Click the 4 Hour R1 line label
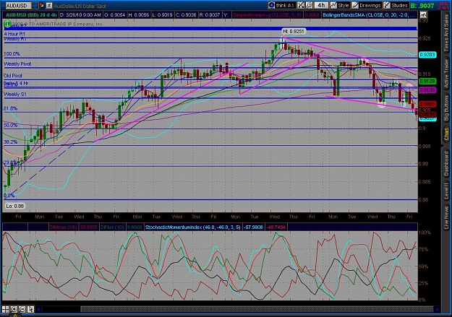Image resolution: width=452 pixels, height=317 pixels. pyautogui.click(x=14, y=34)
